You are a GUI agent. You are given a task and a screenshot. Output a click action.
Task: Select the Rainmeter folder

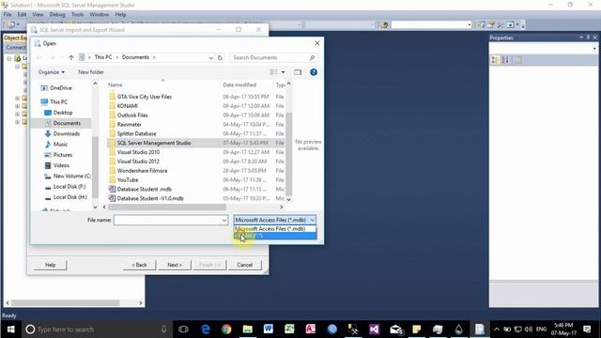(x=129, y=124)
